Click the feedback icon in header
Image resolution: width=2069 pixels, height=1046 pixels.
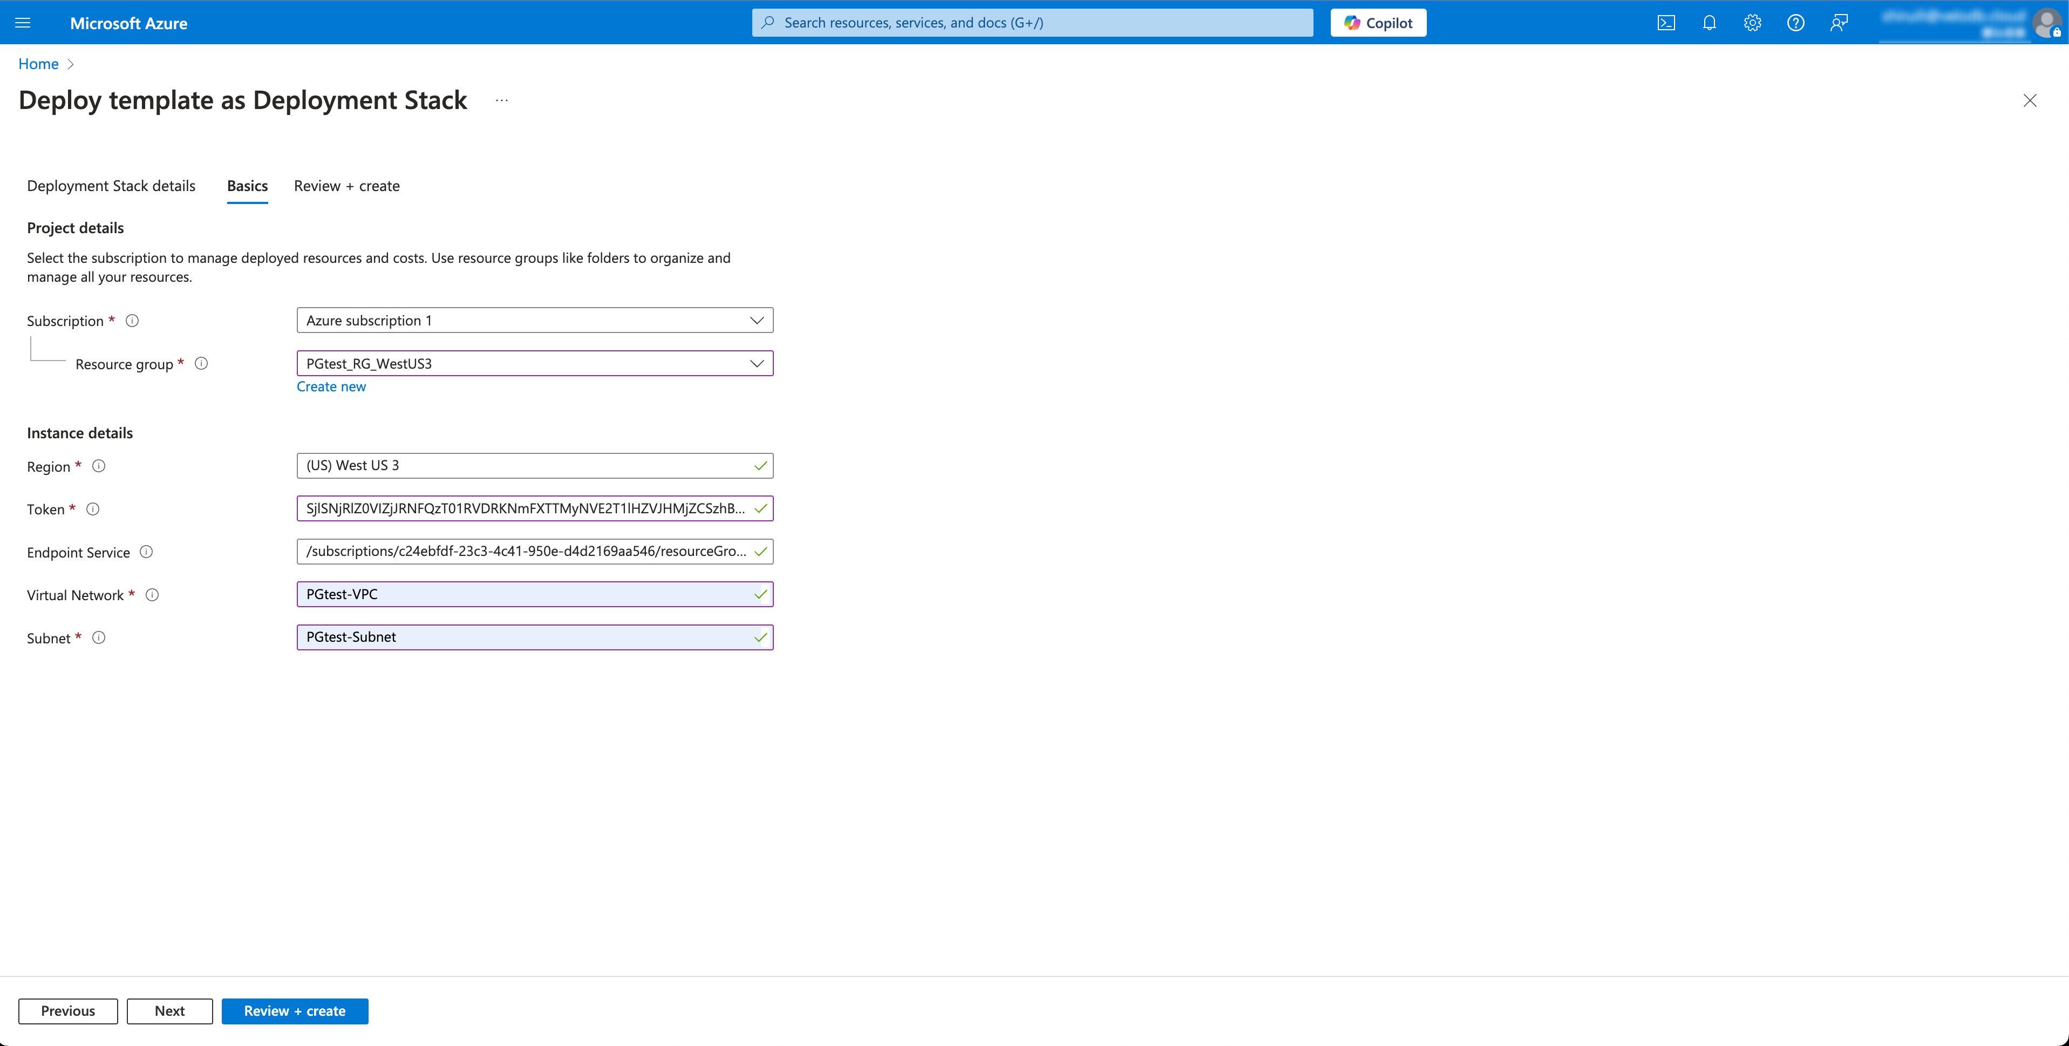[1839, 23]
